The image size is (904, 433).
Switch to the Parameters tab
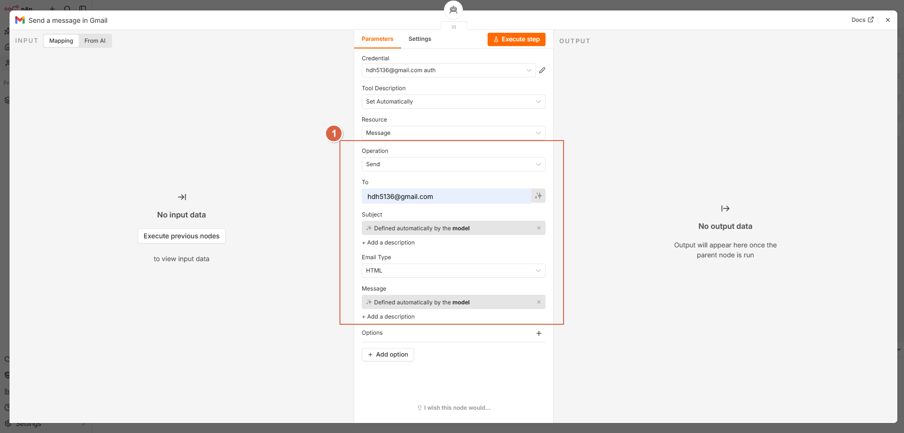[377, 39]
